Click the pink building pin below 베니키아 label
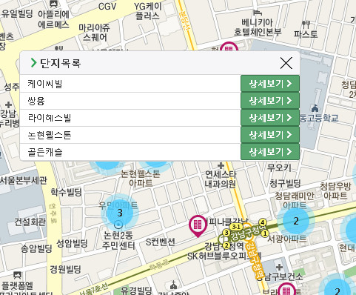356x295 pixels. pyautogui.click(x=229, y=47)
